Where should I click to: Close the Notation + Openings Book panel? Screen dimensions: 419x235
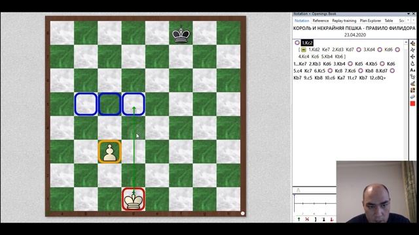tap(414, 14)
